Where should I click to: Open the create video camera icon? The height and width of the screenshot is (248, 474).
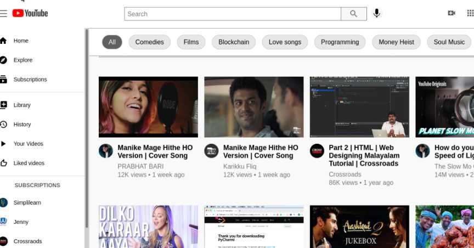[452, 13]
